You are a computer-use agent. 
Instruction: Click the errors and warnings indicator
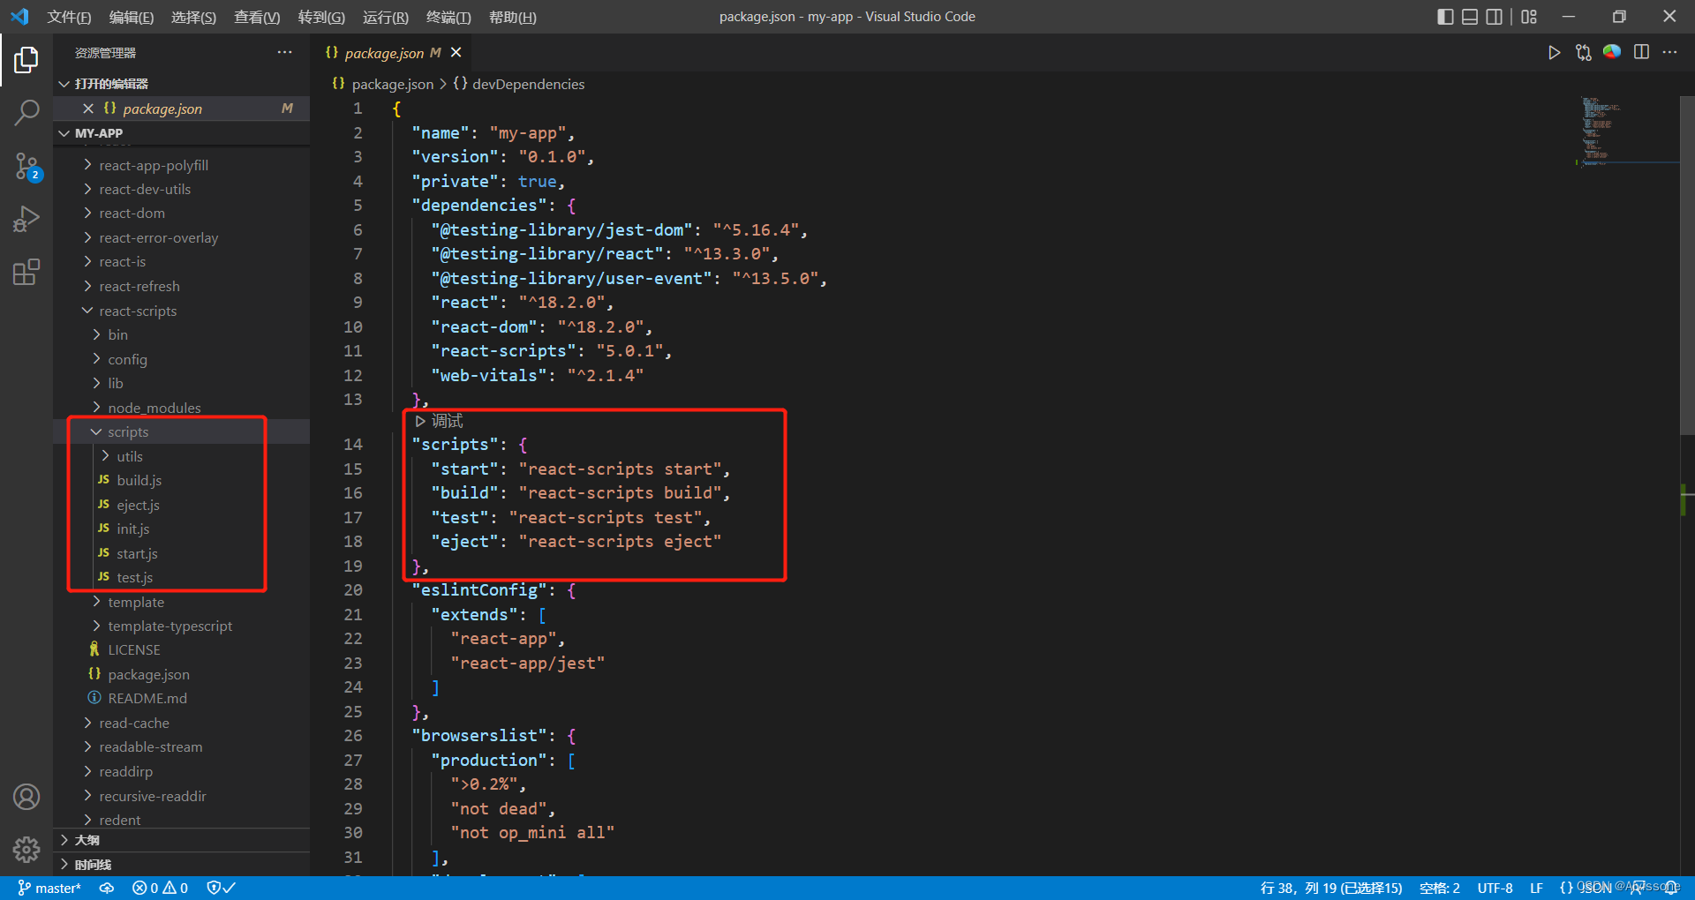159,888
